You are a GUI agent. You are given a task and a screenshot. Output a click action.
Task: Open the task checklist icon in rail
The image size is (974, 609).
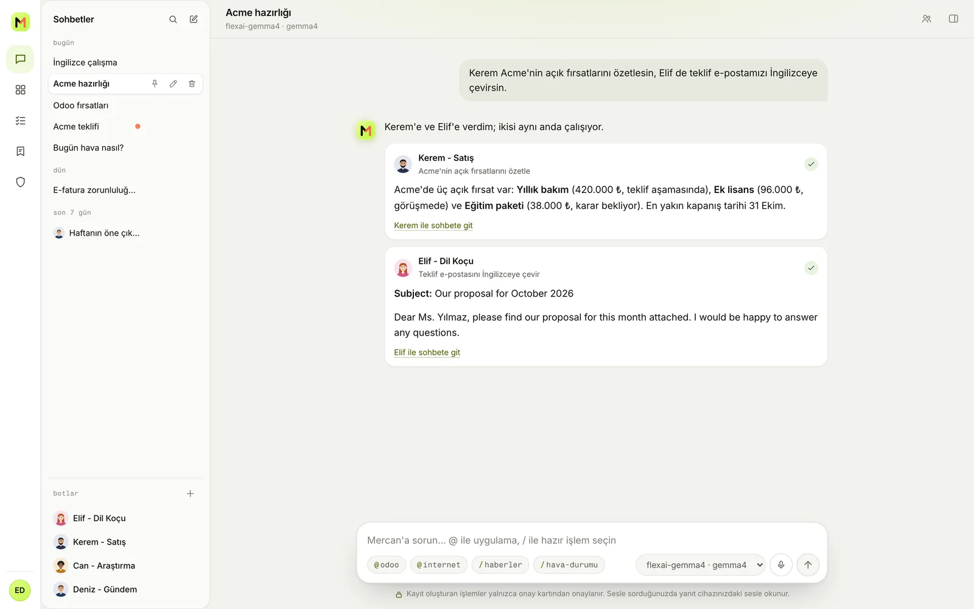[20, 121]
